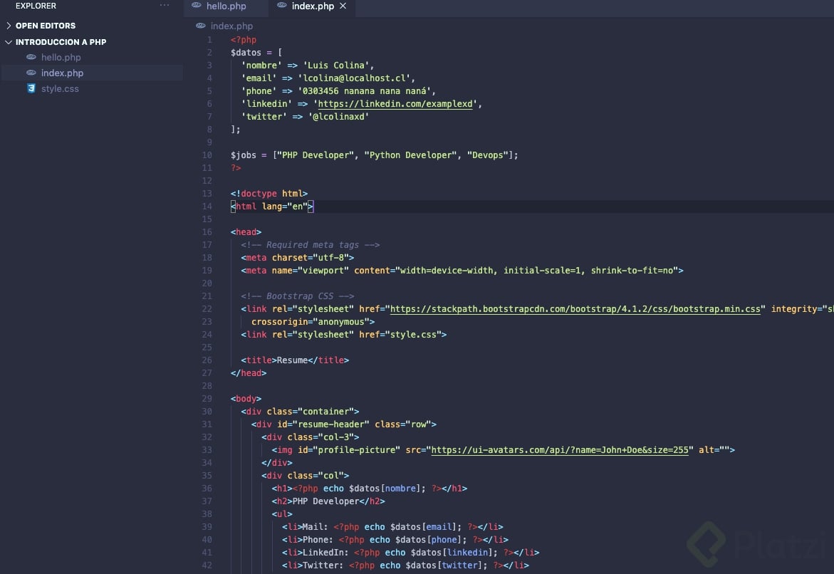Image resolution: width=834 pixels, height=574 pixels.
Task: Open hello.php from the explorer tree
Action: point(61,57)
